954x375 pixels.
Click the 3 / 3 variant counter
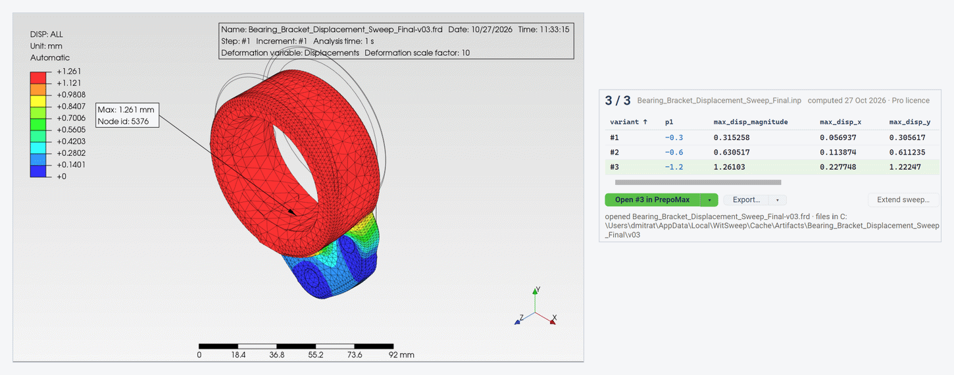pos(618,101)
